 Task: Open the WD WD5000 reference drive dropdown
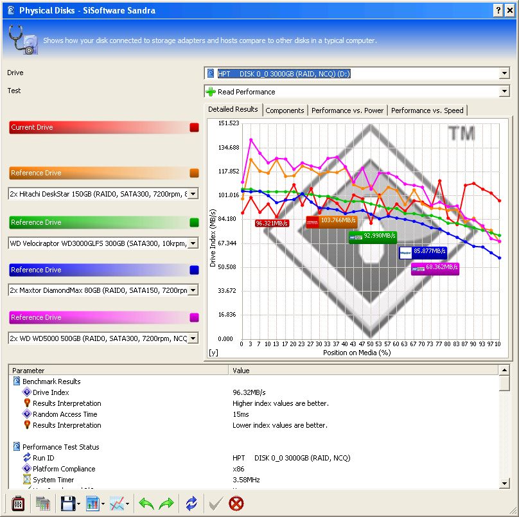(x=193, y=338)
